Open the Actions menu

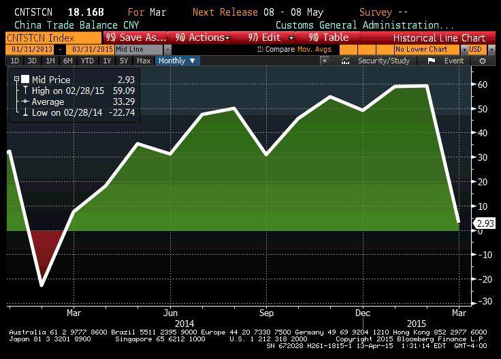coord(202,38)
